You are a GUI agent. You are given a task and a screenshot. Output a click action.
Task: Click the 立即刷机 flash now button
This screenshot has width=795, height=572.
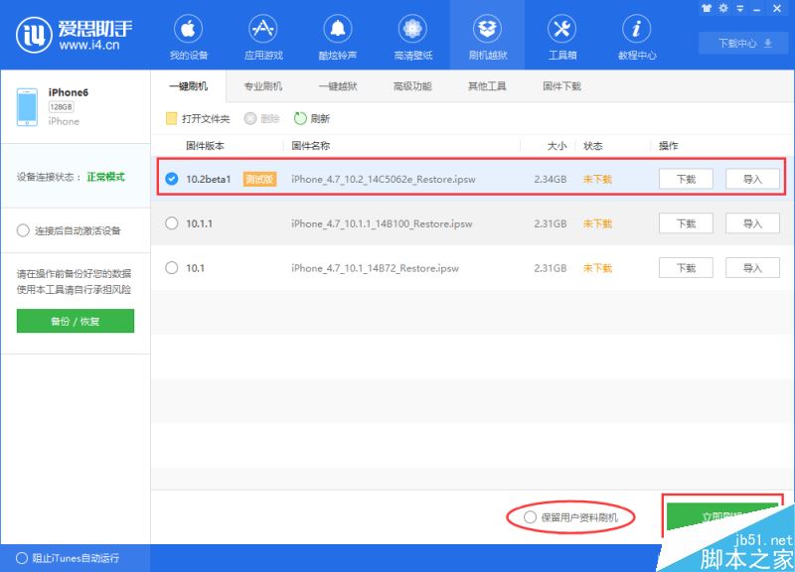[x=722, y=516]
